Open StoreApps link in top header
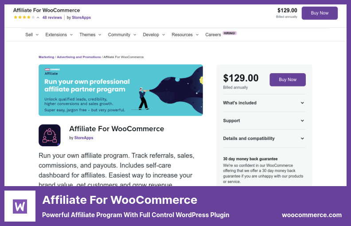 pyautogui.click(x=81, y=17)
